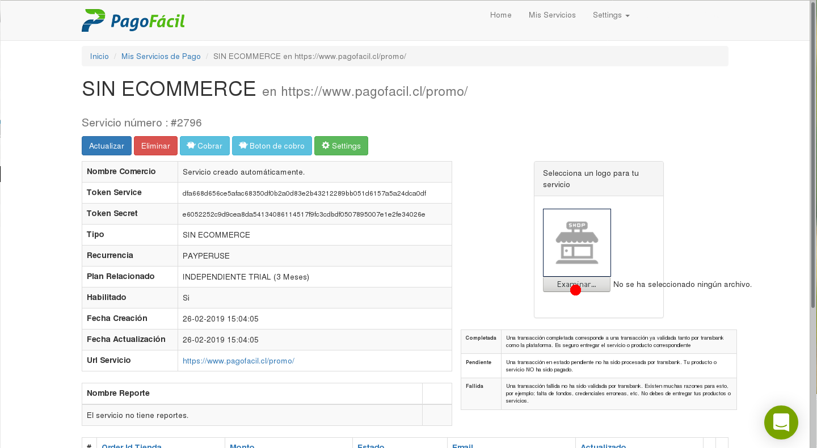Click the Completada status label
This screenshot has height=448, width=817.
481,338
